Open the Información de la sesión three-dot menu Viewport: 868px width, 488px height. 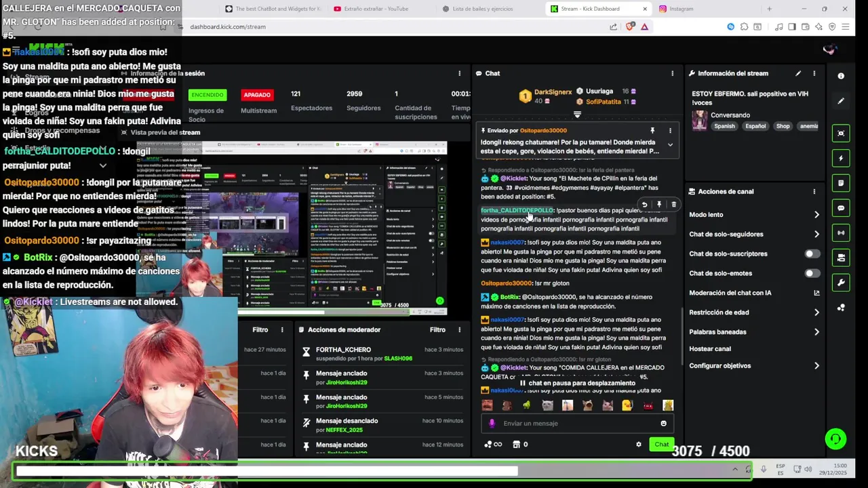(x=459, y=73)
